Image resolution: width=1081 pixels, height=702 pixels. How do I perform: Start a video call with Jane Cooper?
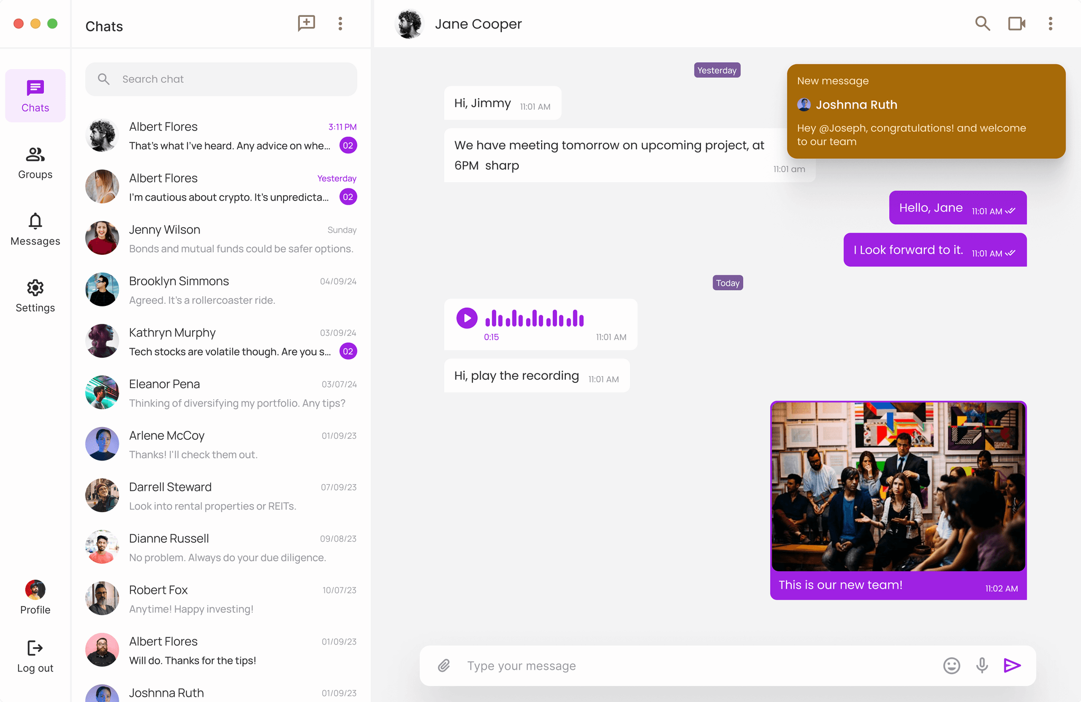[1016, 23]
